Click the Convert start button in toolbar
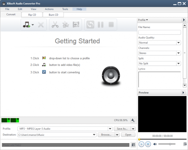 point(90,25)
